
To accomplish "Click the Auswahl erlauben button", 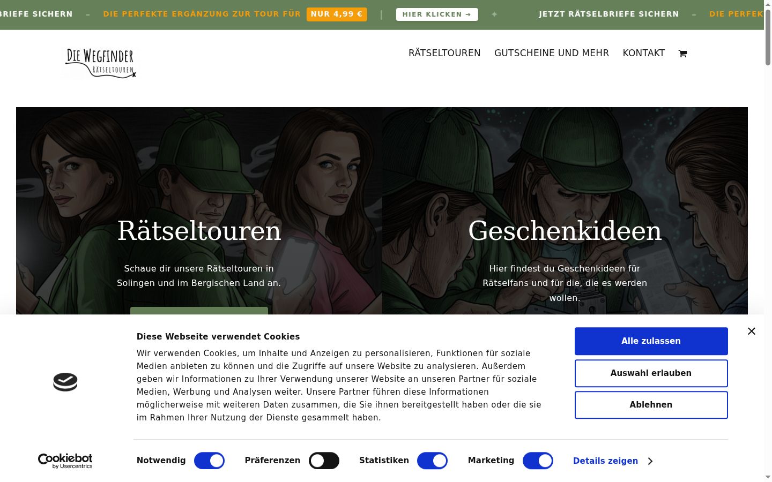I will click(651, 373).
